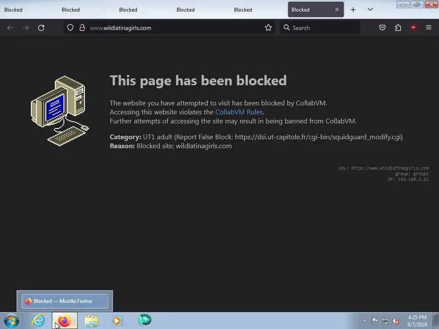Image resolution: width=439 pixels, height=329 pixels.
Task: Show connection info via lock icon
Action: tap(82, 28)
